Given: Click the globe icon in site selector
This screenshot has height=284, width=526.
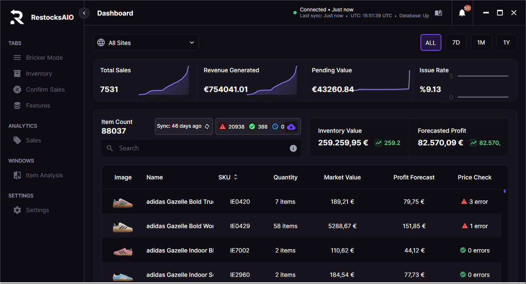Looking at the screenshot, I should [x=101, y=42].
